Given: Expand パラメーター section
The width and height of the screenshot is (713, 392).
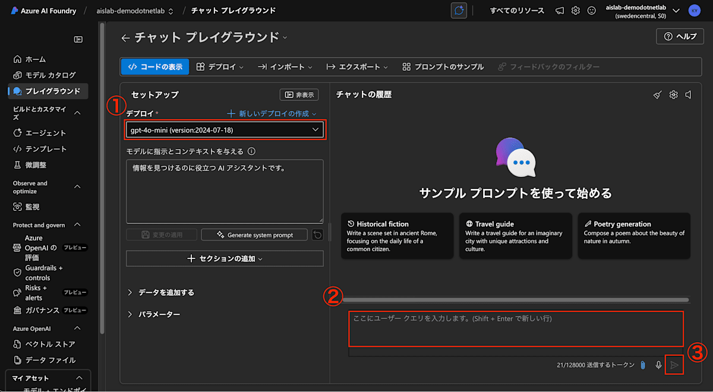Looking at the screenshot, I should 154,314.
